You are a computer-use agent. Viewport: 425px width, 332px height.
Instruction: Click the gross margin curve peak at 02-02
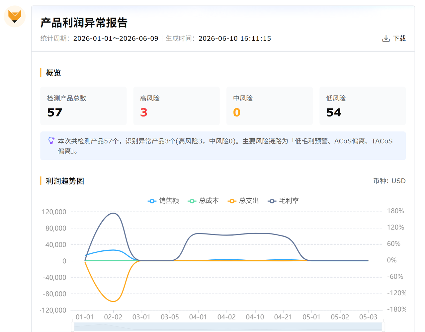click(x=113, y=213)
